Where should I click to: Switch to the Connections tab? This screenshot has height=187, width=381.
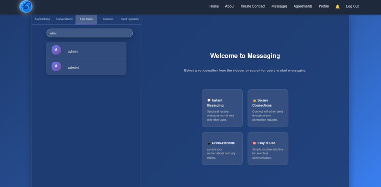(x=43, y=19)
